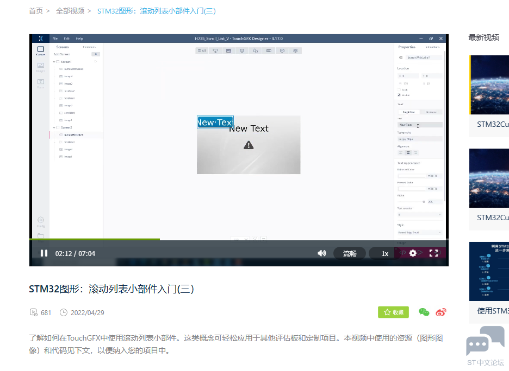Screen dimensions: 509x371
Task: Open the Images widget category icon
Action: tap(228, 50)
